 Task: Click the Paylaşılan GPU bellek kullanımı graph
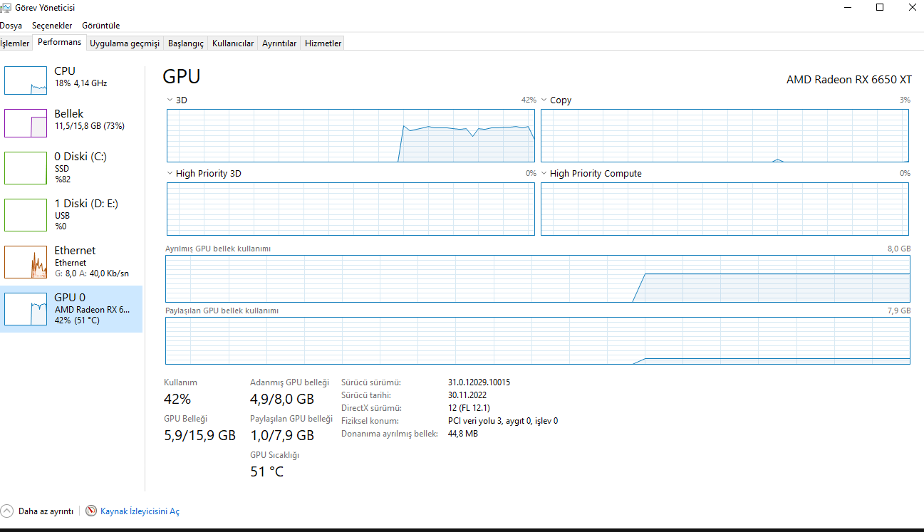(x=538, y=340)
